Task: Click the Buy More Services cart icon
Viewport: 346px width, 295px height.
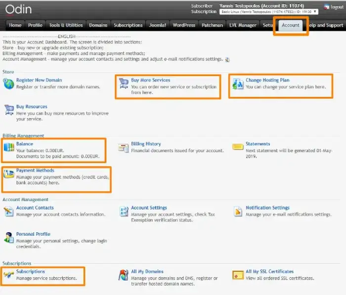Action: click(124, 84)
